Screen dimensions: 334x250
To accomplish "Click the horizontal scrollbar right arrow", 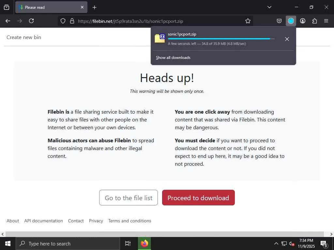I will click(x=331, y=234).
